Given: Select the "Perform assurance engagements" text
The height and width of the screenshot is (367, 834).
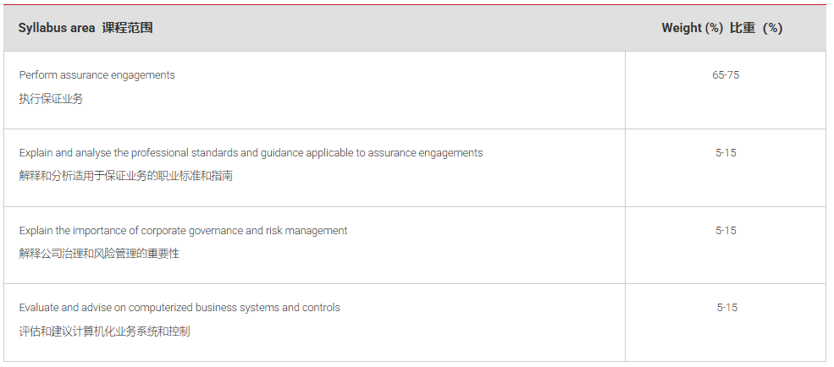Looking at the screenshot, I should pos(97,75).
